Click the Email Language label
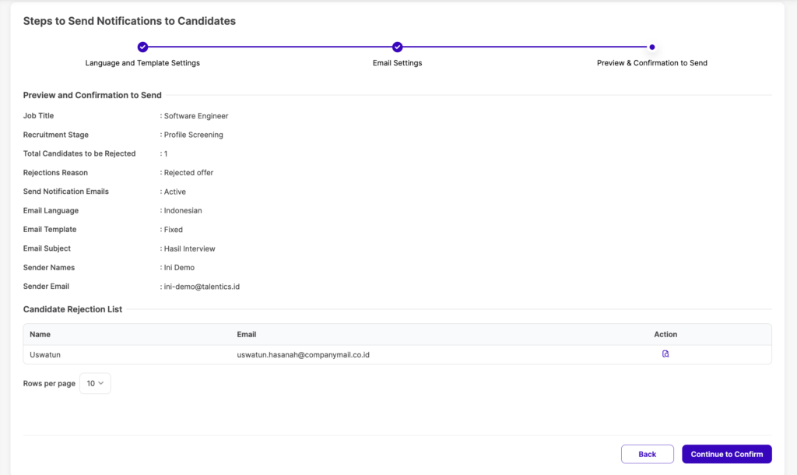This screenshot has width=797, height=475. click(x=51, y=210)
